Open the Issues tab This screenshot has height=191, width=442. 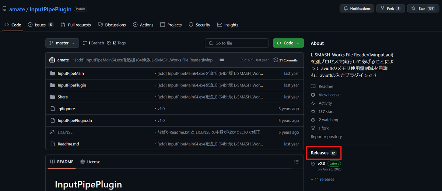point(41,25)
